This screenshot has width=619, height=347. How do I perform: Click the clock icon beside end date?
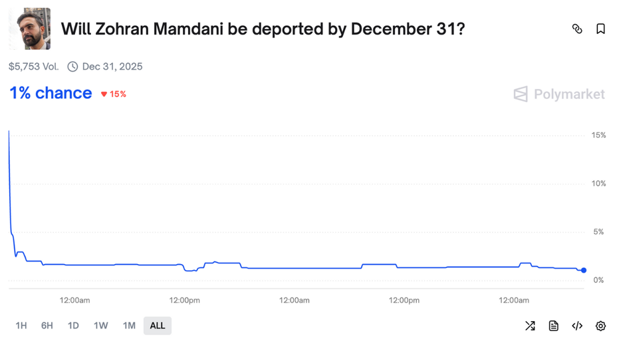coord(72,66)
